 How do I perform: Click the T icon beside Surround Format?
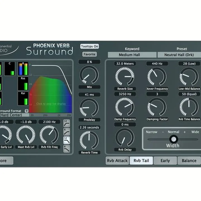[x=27, y=111]
